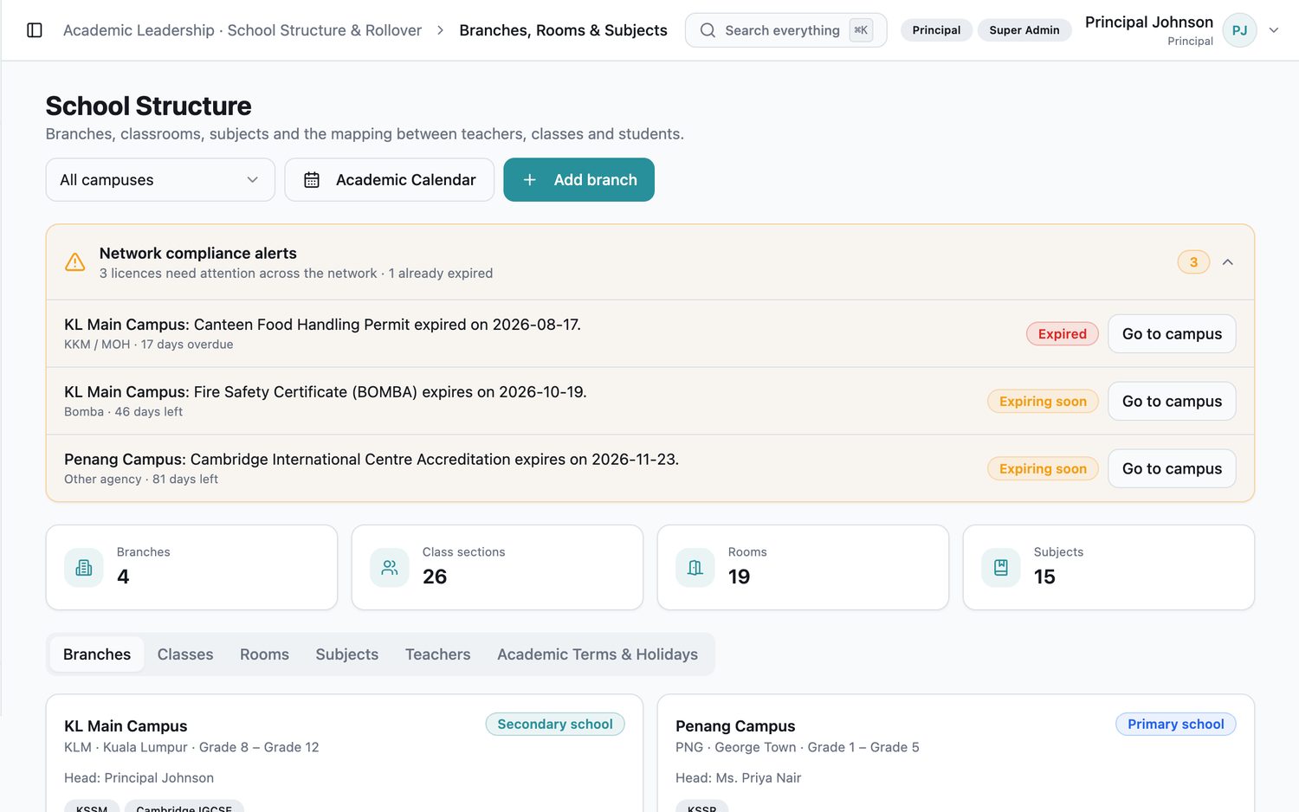1299x812 pixels.
Task: Click the Class sections people icon
Action: pyautogui.click(x=390, y=568)
